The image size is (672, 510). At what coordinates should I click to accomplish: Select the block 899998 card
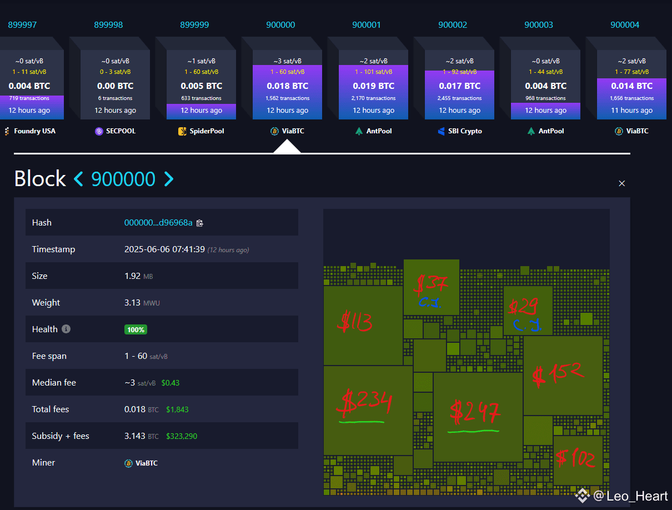[x=115, y=83]
